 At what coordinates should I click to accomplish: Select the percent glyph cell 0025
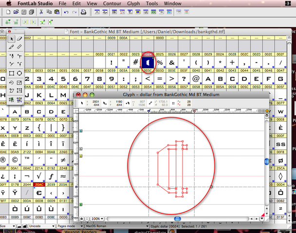tap(160, 62)
